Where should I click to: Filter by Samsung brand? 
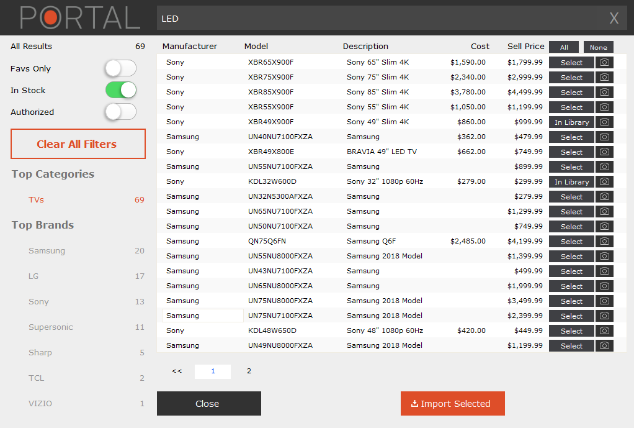pos(47,251)
